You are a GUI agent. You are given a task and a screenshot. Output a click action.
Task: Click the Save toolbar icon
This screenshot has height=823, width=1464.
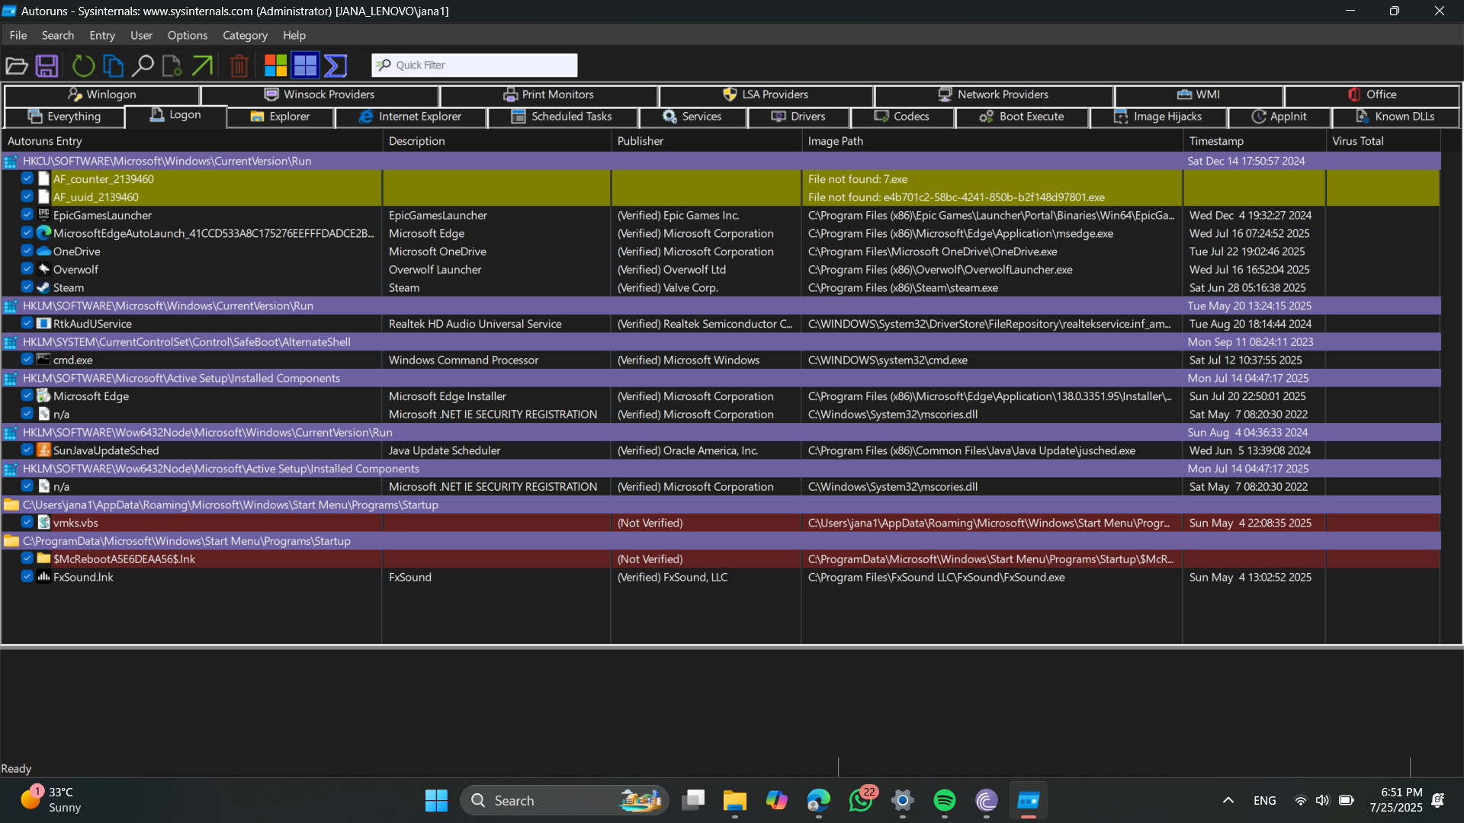tap(47, 66)
